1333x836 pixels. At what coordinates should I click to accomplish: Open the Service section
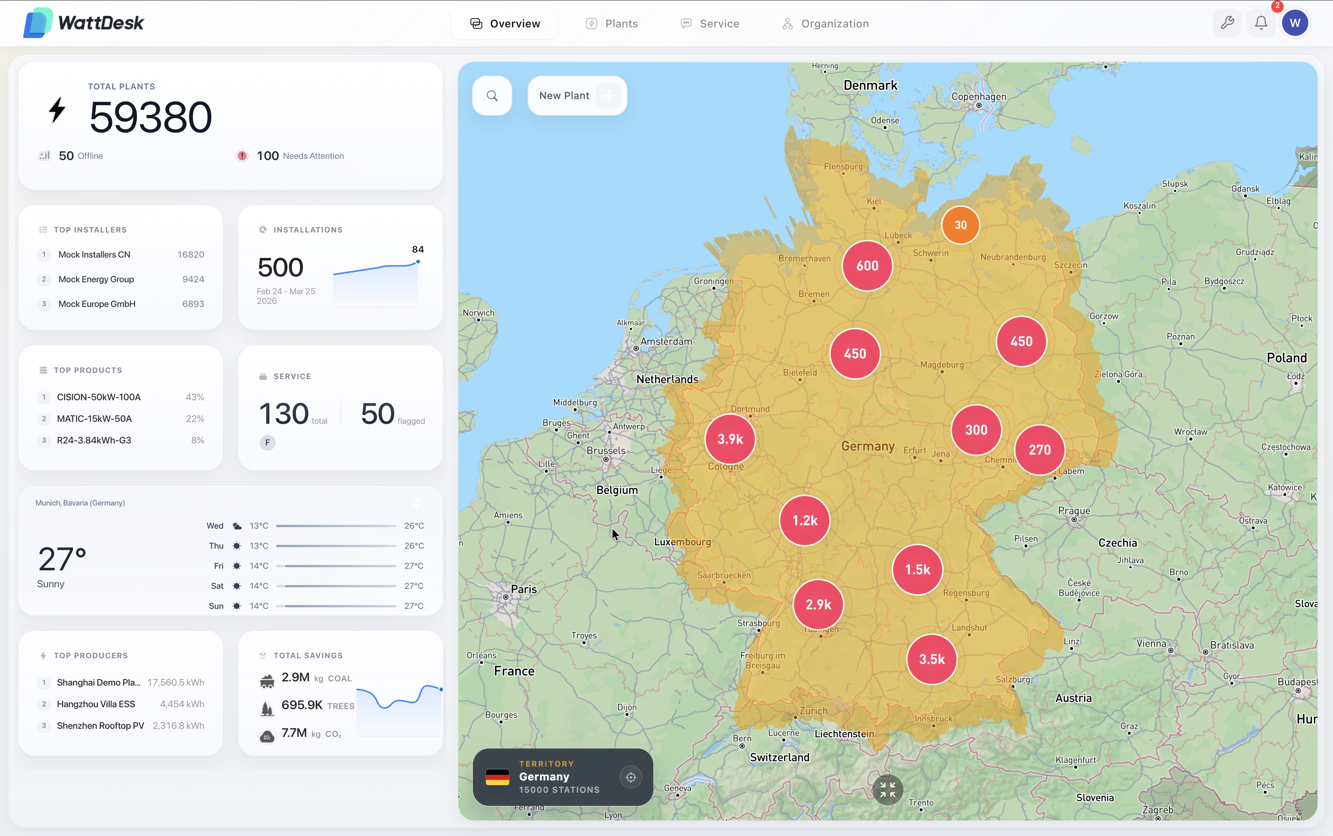(x=709, y=23)
